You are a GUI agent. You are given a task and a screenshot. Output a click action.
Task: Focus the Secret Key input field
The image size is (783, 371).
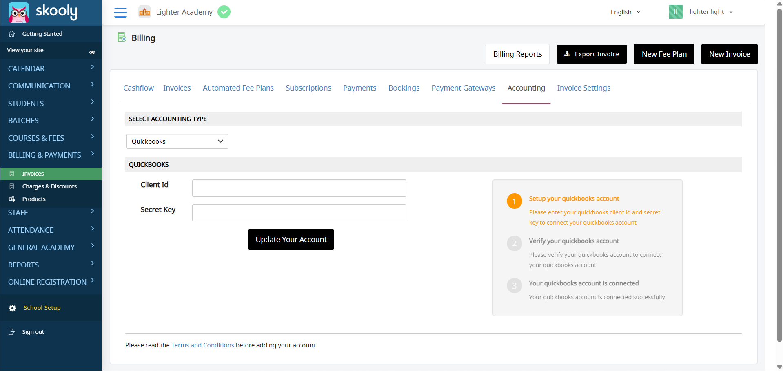[x=299, y=213]
